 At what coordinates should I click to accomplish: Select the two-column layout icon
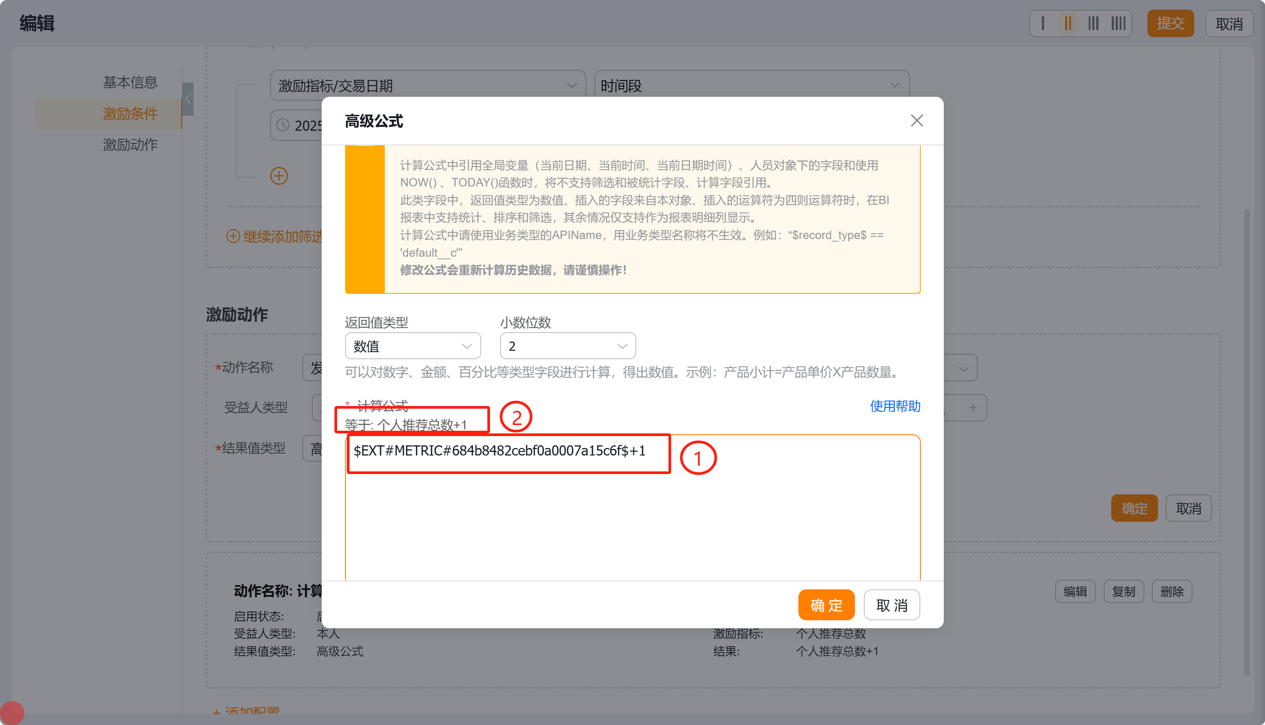pyautogui.click(x=1068, y=23)
